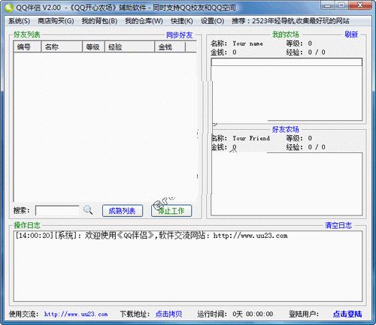Sort friends by 经验 column header
The image size is (376, 325).
click(129, 47)
